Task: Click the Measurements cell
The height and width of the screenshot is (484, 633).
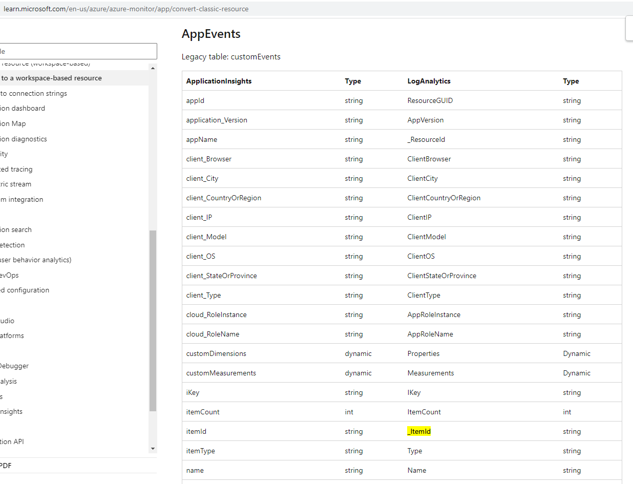Action: pos(431,373)
